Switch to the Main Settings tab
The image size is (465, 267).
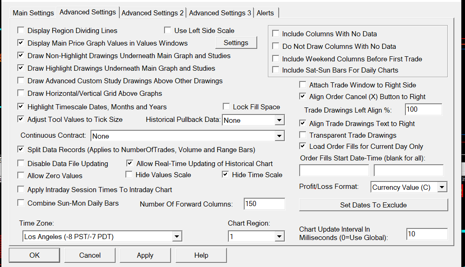33,13
